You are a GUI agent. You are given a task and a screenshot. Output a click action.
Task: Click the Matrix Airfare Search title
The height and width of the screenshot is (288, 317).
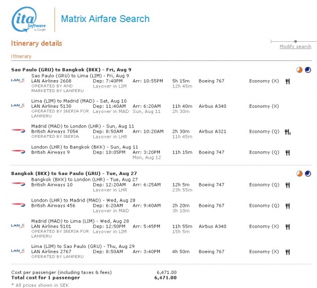point(105,19)
